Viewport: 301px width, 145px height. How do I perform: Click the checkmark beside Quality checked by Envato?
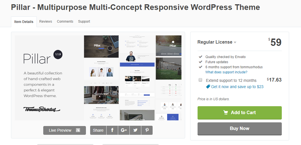point(200,57)
